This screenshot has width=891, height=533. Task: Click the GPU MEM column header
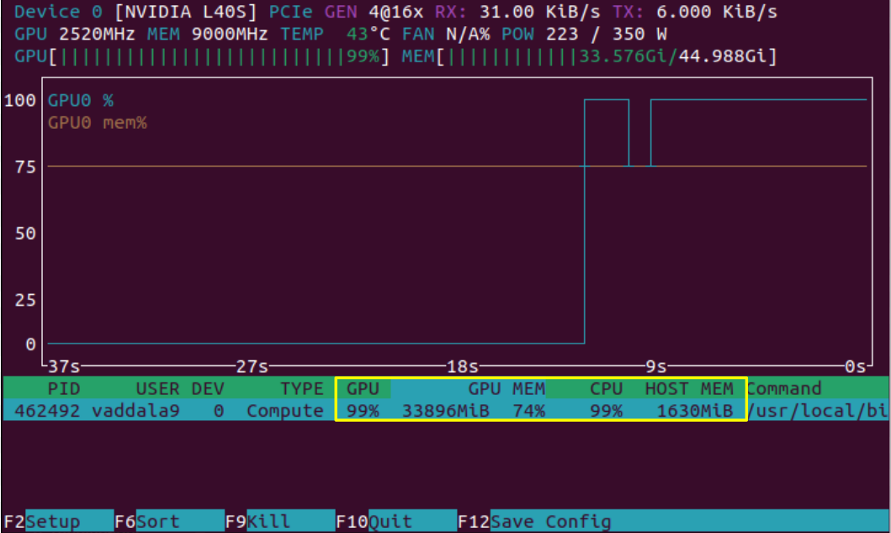(x=506, y=388)
